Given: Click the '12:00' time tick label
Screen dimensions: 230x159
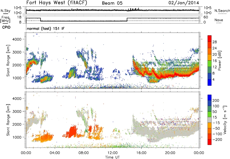Looking at the screenshot, I should 112,153.
